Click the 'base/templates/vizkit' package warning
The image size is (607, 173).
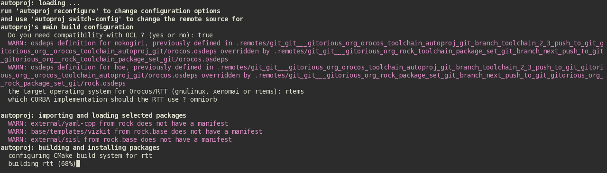pyautogui.click(x=135, y=132)
